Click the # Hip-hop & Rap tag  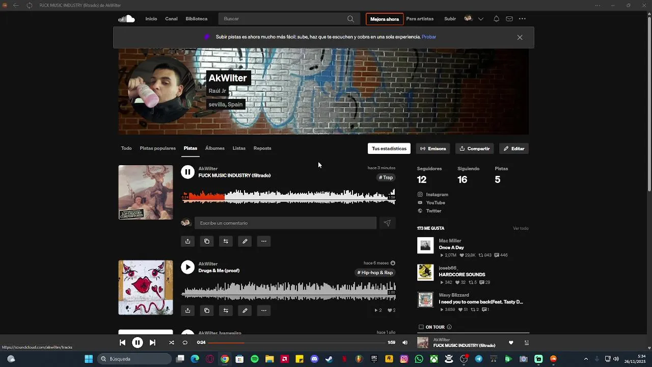pos(375,273)
